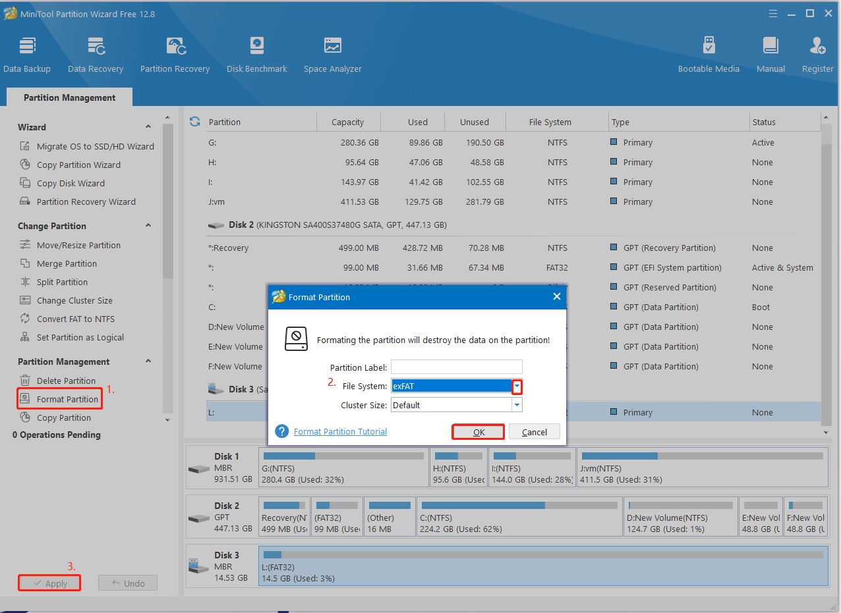Viewport: 841px width, 613px height.
Task: Open the Manual
Action: point(770,55)
